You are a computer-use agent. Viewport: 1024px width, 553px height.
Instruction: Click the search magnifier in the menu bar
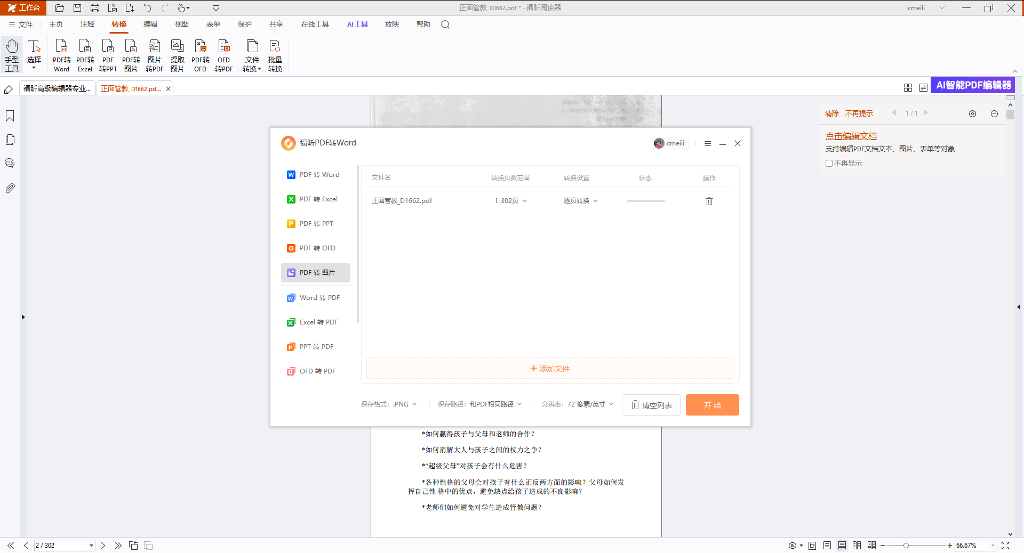(445, 25)
